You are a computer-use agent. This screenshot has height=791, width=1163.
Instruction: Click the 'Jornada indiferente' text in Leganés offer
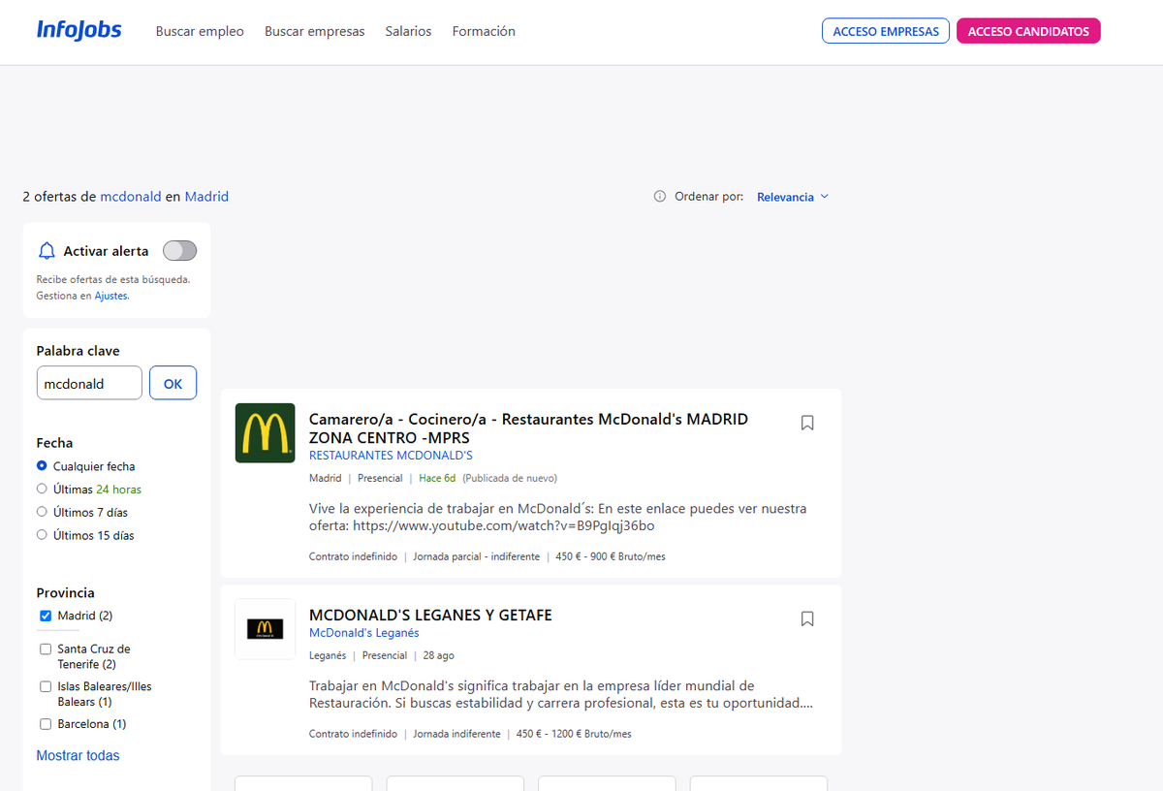456,734
